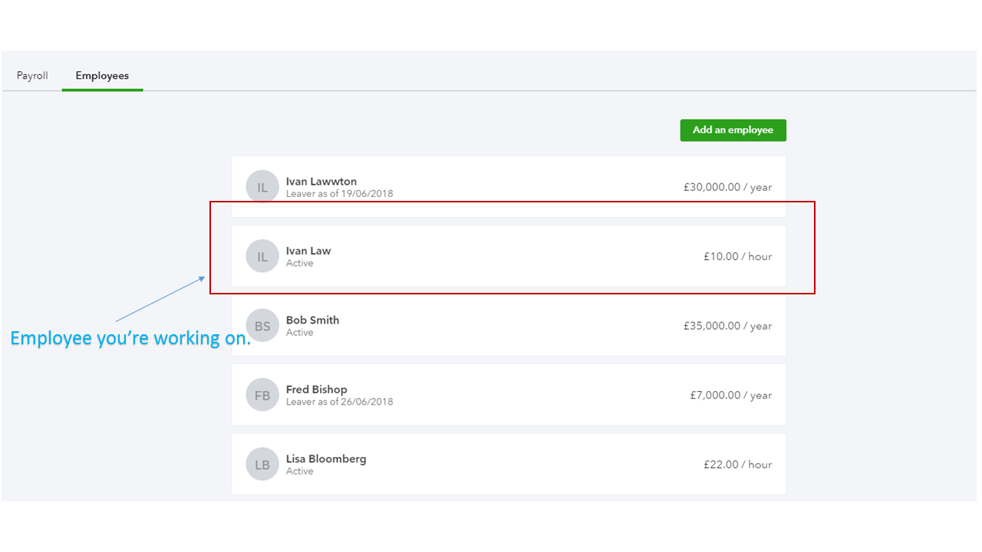The height and width of the screenshot is (552, 982).
Task: Open Lisa Bloomberg's employee name link
Action: [326, 458]
